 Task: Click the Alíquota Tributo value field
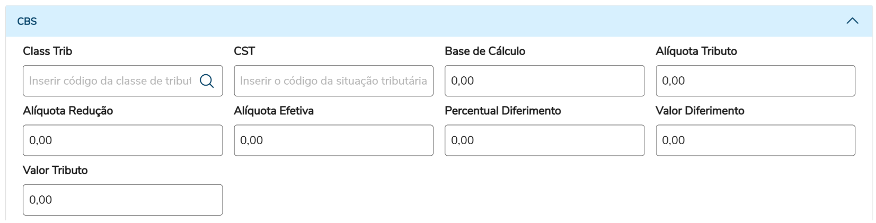[x=755, y=81]
